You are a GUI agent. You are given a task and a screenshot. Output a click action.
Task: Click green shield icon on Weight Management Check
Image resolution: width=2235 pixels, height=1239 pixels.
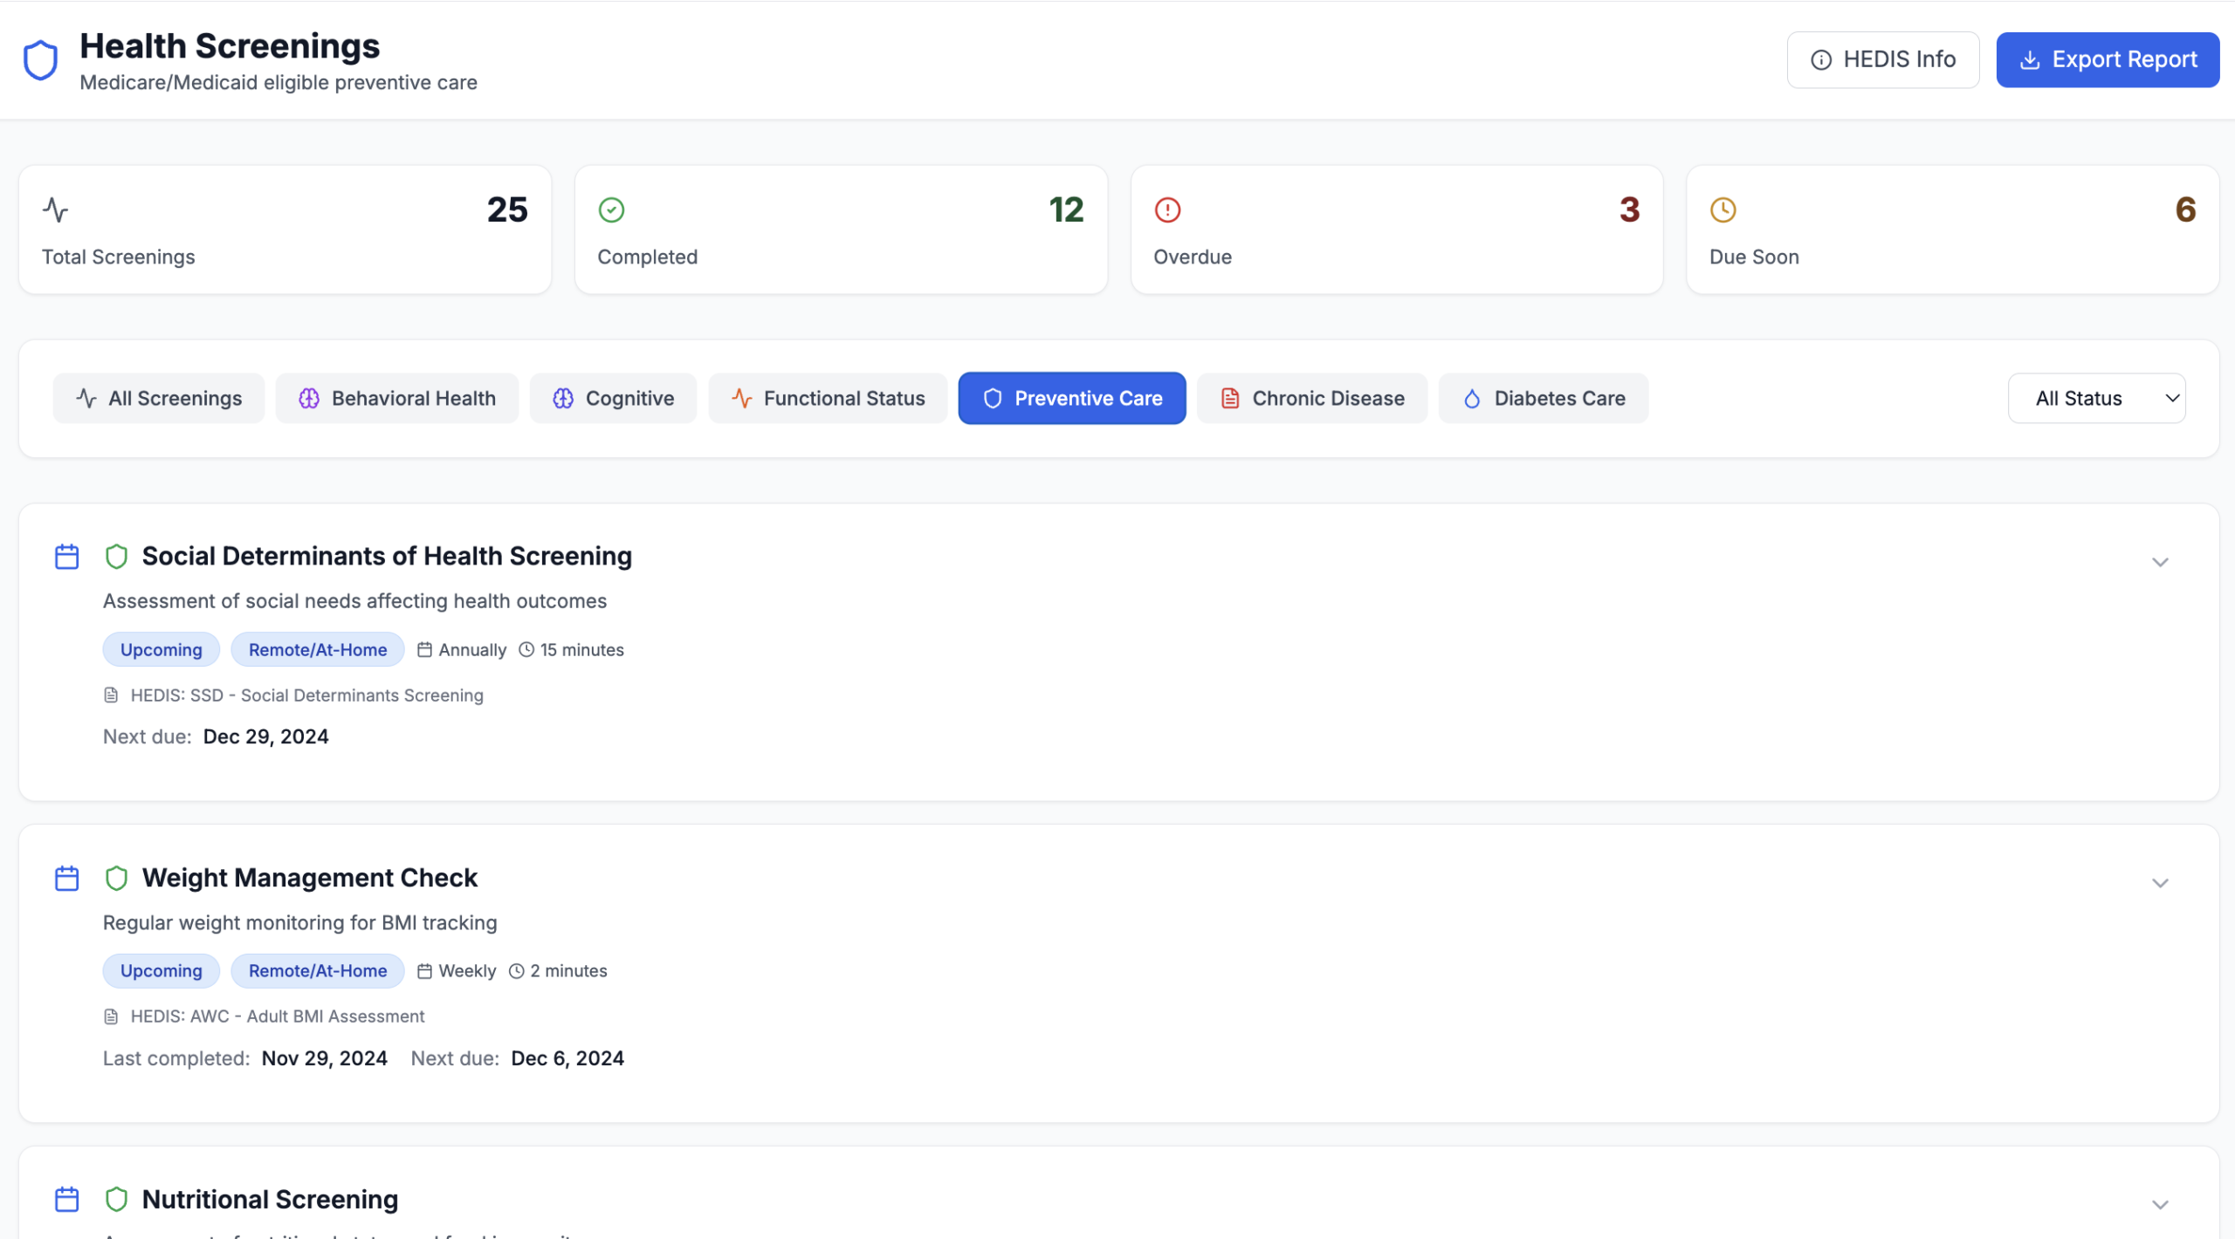tap(116, 878)
